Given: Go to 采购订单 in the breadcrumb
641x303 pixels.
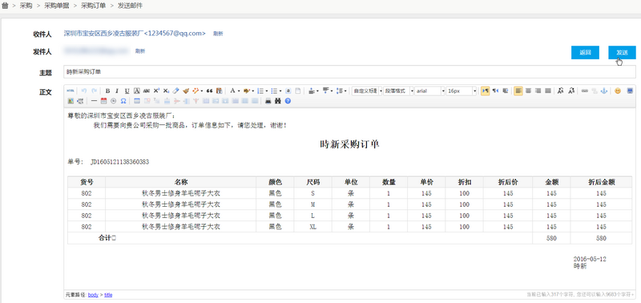Looking at the screenshot, I should (x=93, y=6).
